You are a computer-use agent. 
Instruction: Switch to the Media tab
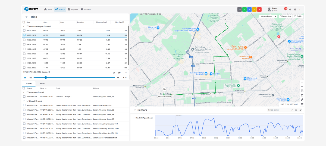point(43,84)
